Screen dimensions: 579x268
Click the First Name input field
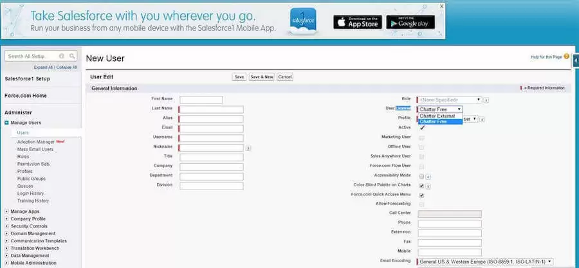(x=201, y=100)
